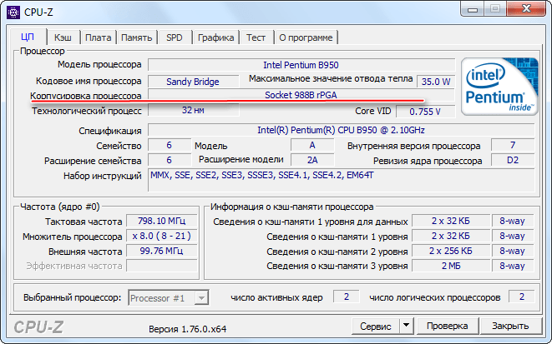Viewport: 552px width, 344px height.
Task: Select the Socket 988B rPGA package field
Action: point(301,95)
